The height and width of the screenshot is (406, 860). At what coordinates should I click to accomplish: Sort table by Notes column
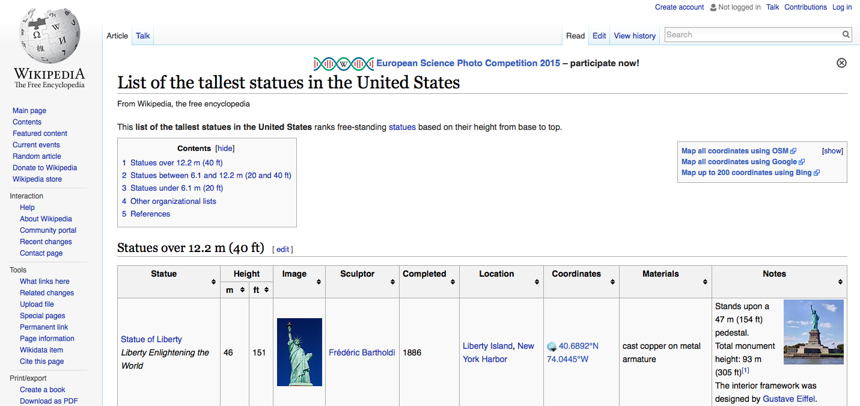[840, 281]
